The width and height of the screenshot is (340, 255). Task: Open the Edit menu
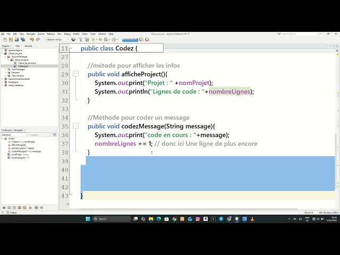click(15, 34)
